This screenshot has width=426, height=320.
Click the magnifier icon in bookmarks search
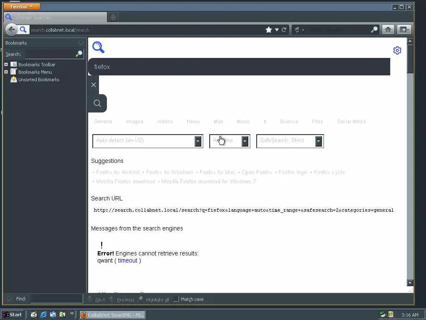click(79, 54)
